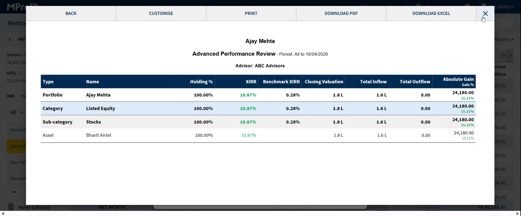521x216 pixels.
Task: Click the XIRR column header
Action: point(251,82)
